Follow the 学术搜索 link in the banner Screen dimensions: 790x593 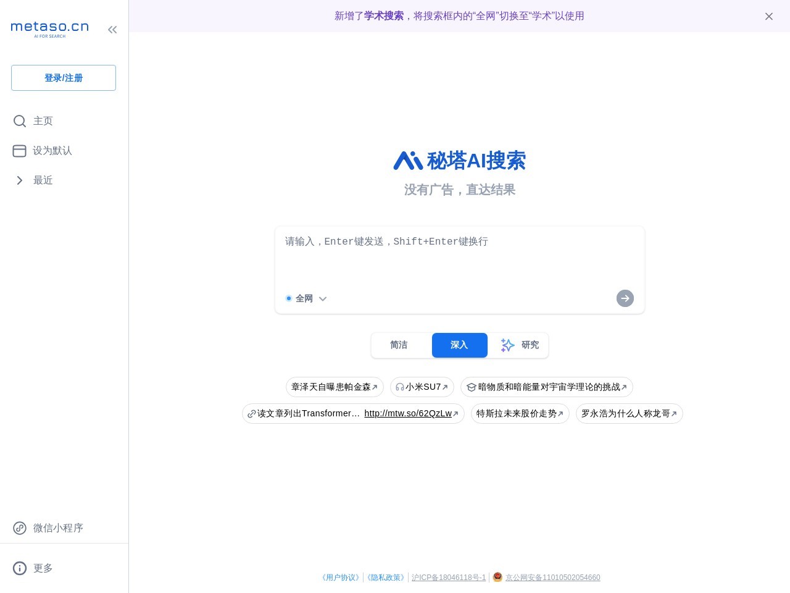pos(384,16)
